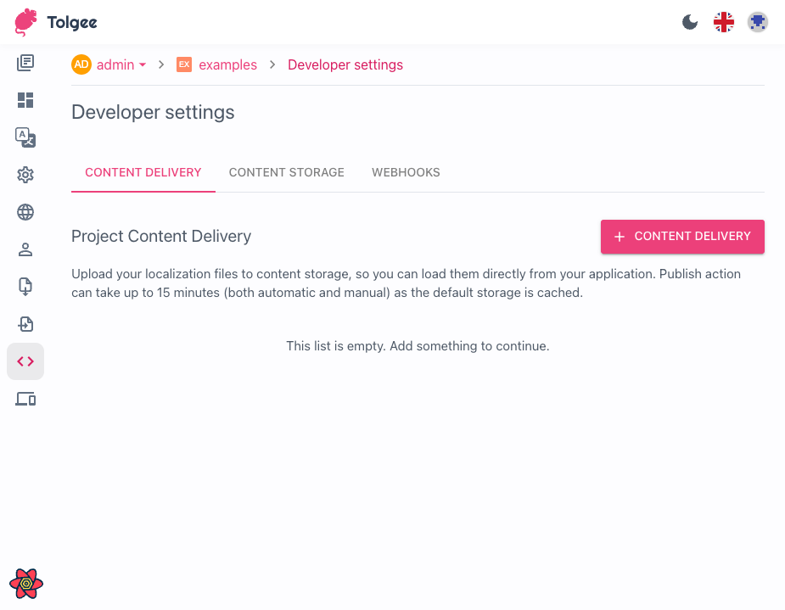Open the examples project breadcrumb link
The width and height of the screenshot is (785, 610).
pyautogui.click(x=227, y=64)
